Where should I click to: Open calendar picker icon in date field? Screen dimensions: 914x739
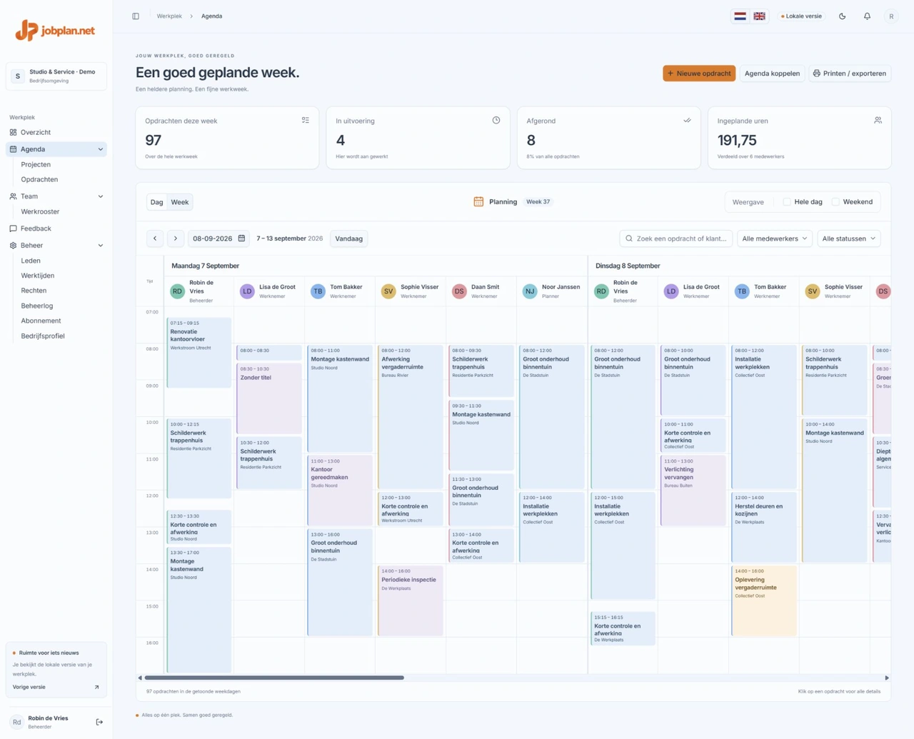click(241, 238)
